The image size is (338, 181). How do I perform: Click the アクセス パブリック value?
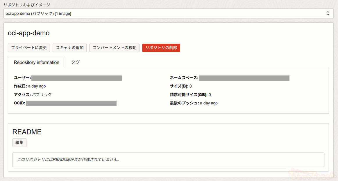coord(42,95)
